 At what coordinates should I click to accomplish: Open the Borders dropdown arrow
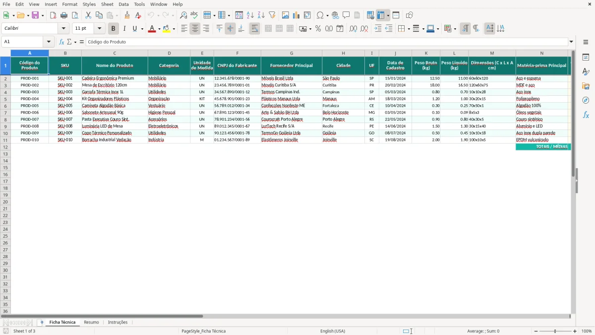coord(408,29)
